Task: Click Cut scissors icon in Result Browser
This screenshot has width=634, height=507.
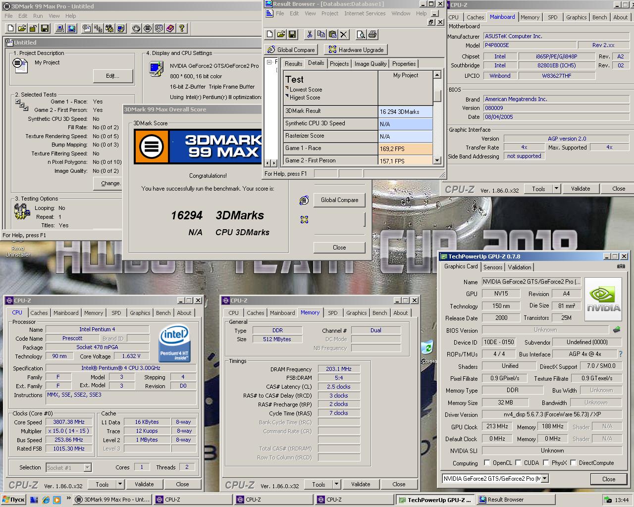Action: pyautogui.click(x=310, y=34)
